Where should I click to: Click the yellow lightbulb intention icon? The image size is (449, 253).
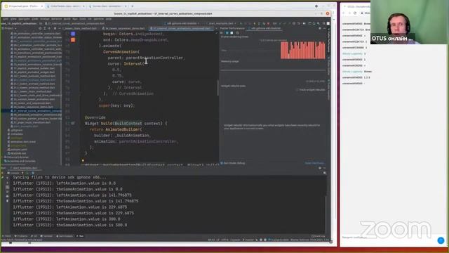pos(83,161)
